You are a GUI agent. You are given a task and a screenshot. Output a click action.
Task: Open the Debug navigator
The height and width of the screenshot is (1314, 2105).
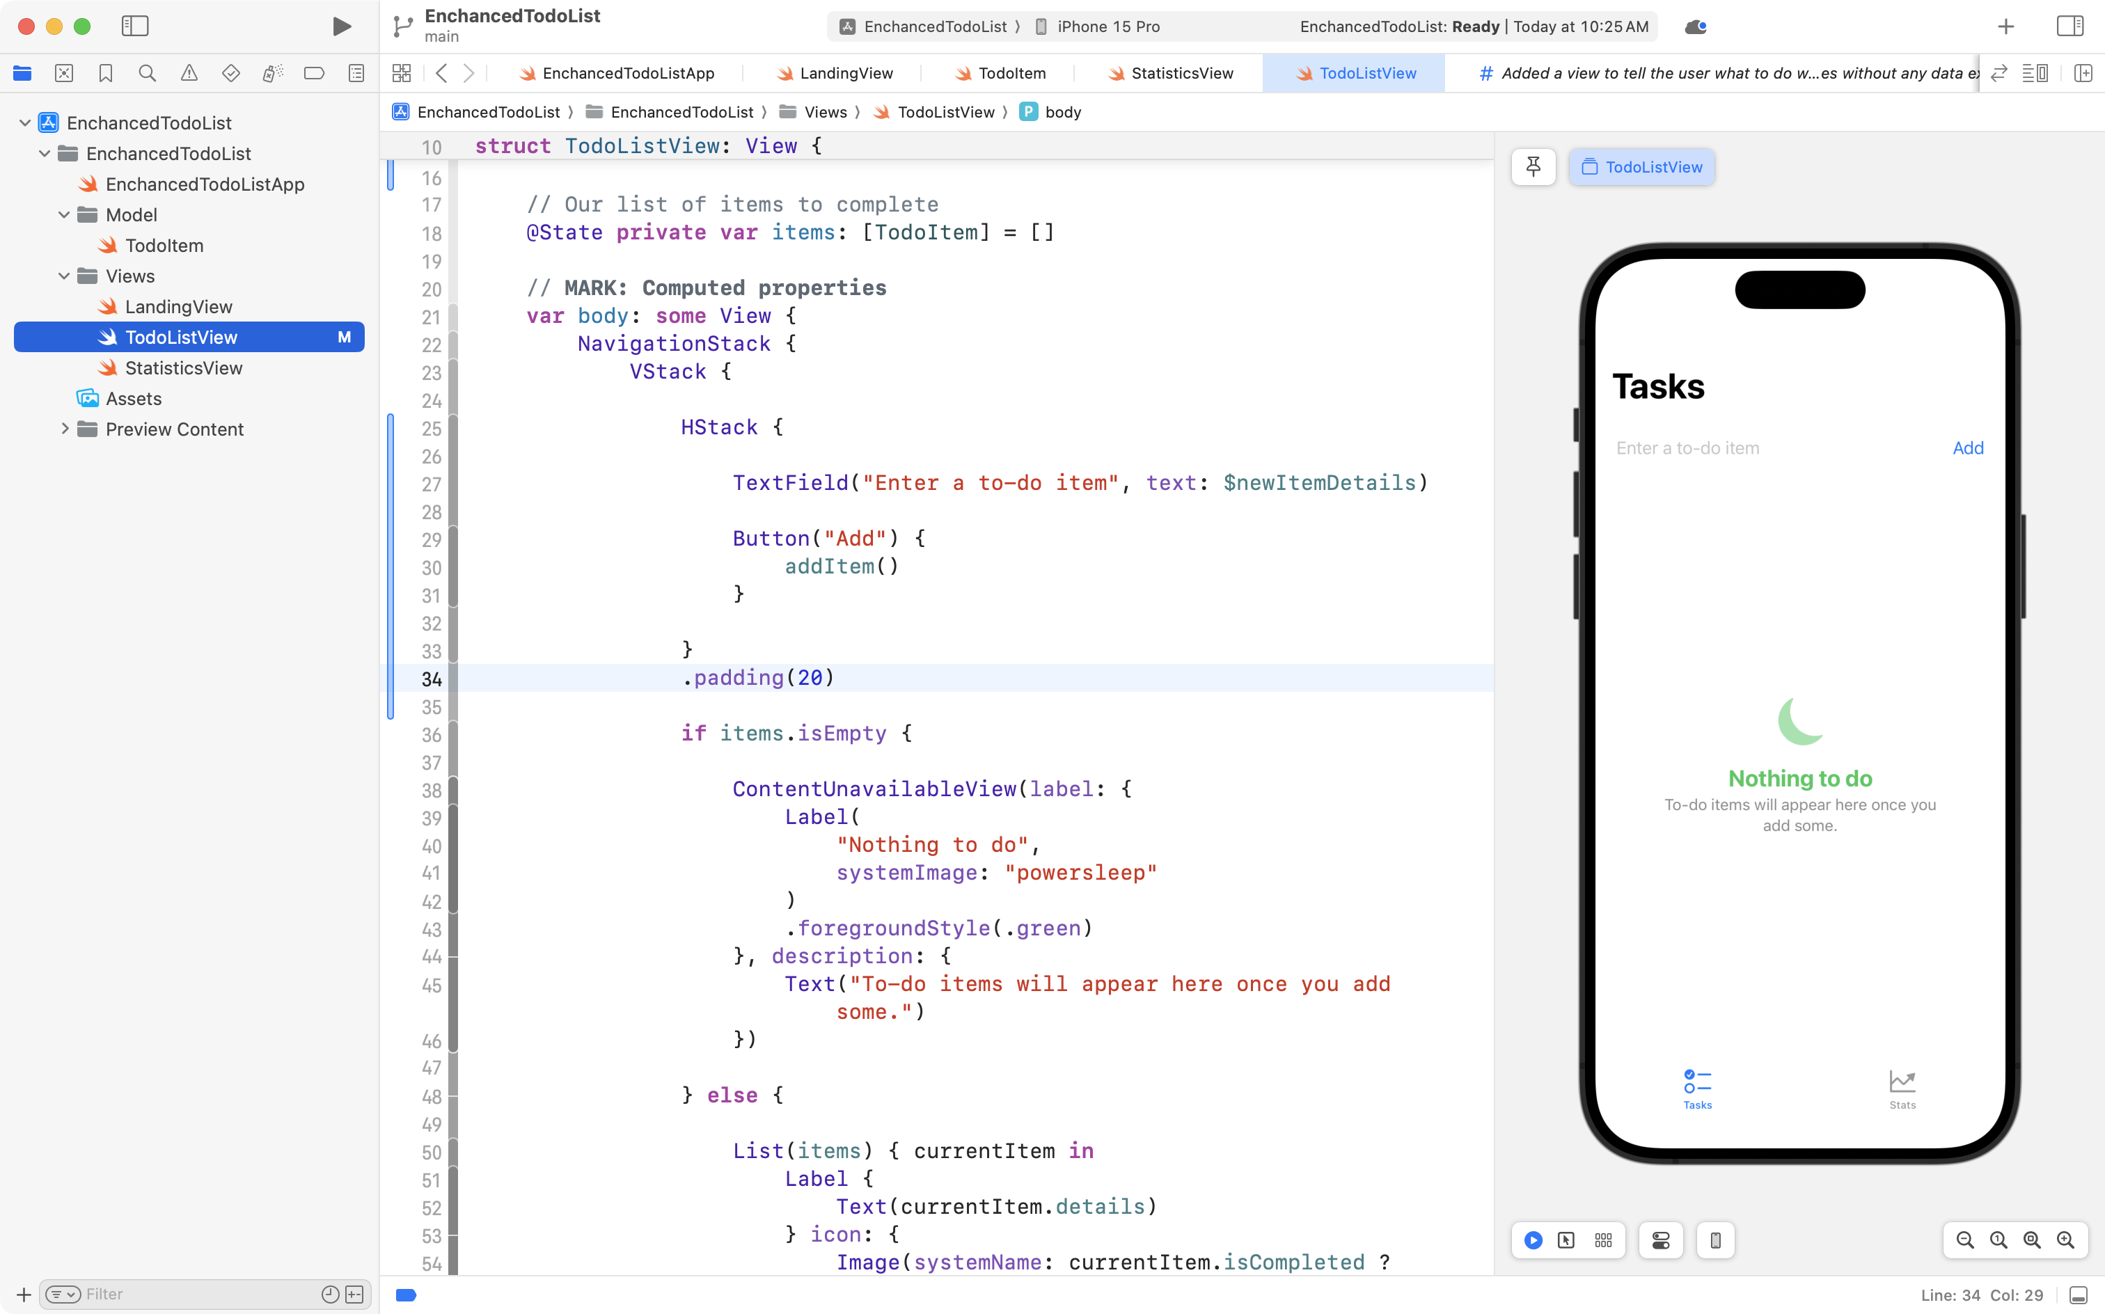tap(272, 73)
